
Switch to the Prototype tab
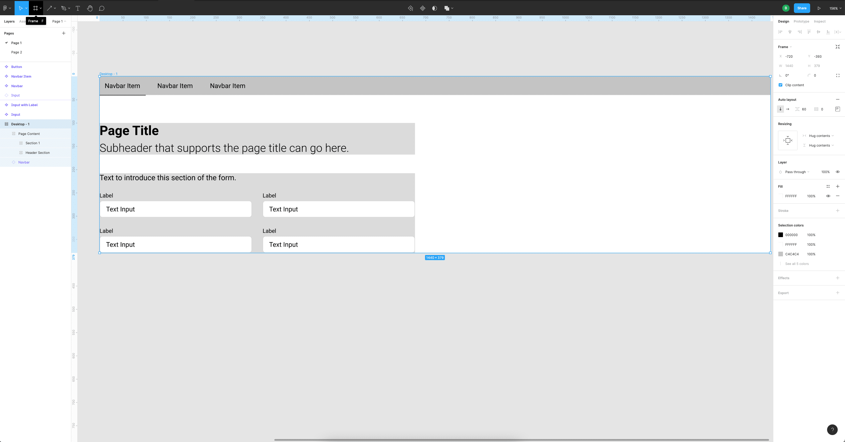801,21
